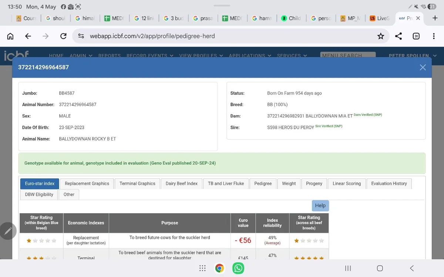444x277 pixels.
Task: Open the Evaluation History tab
Action: click(389, 184)
